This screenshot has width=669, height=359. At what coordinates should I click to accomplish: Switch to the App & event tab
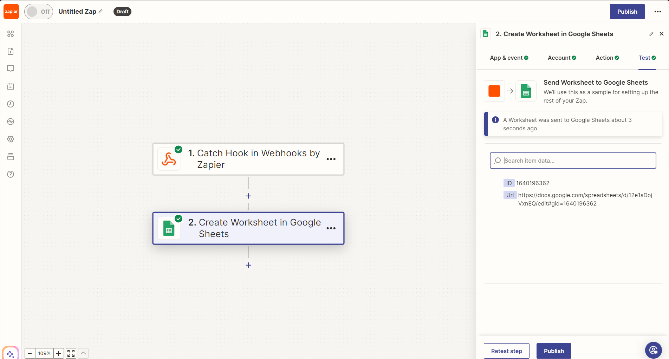tap(509, 58)
